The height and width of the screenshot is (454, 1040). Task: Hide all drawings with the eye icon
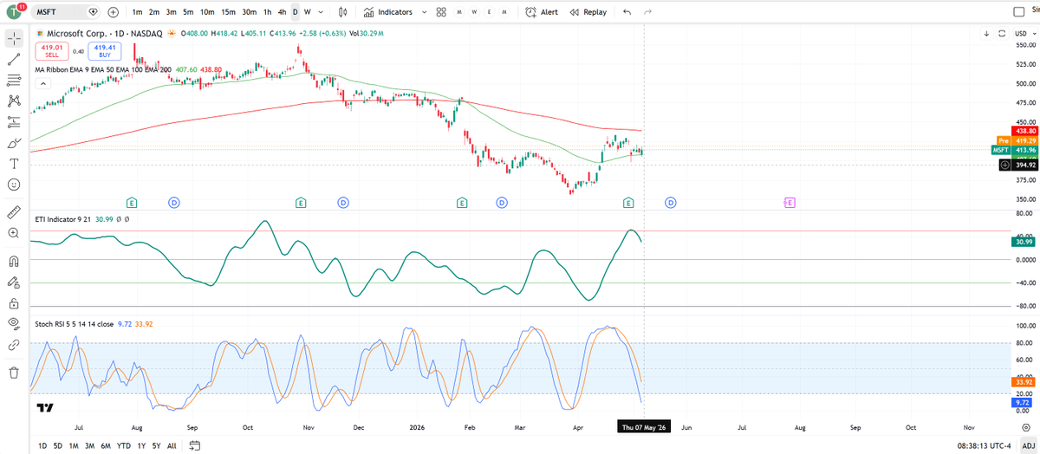tap(14, 324)
